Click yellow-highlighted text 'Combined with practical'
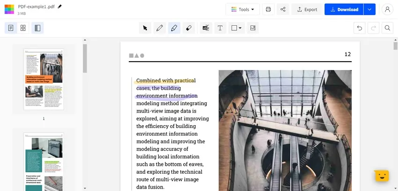Screen dimensions: 398x191 (x=166, y=80)
